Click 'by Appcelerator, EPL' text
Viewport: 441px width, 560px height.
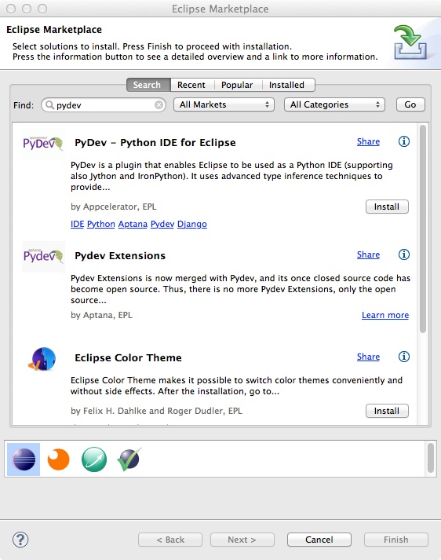click(x=114, y=207)
